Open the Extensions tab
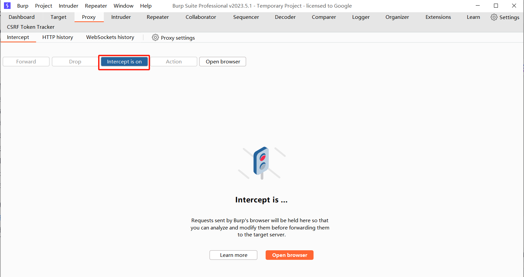 point(438,17)
